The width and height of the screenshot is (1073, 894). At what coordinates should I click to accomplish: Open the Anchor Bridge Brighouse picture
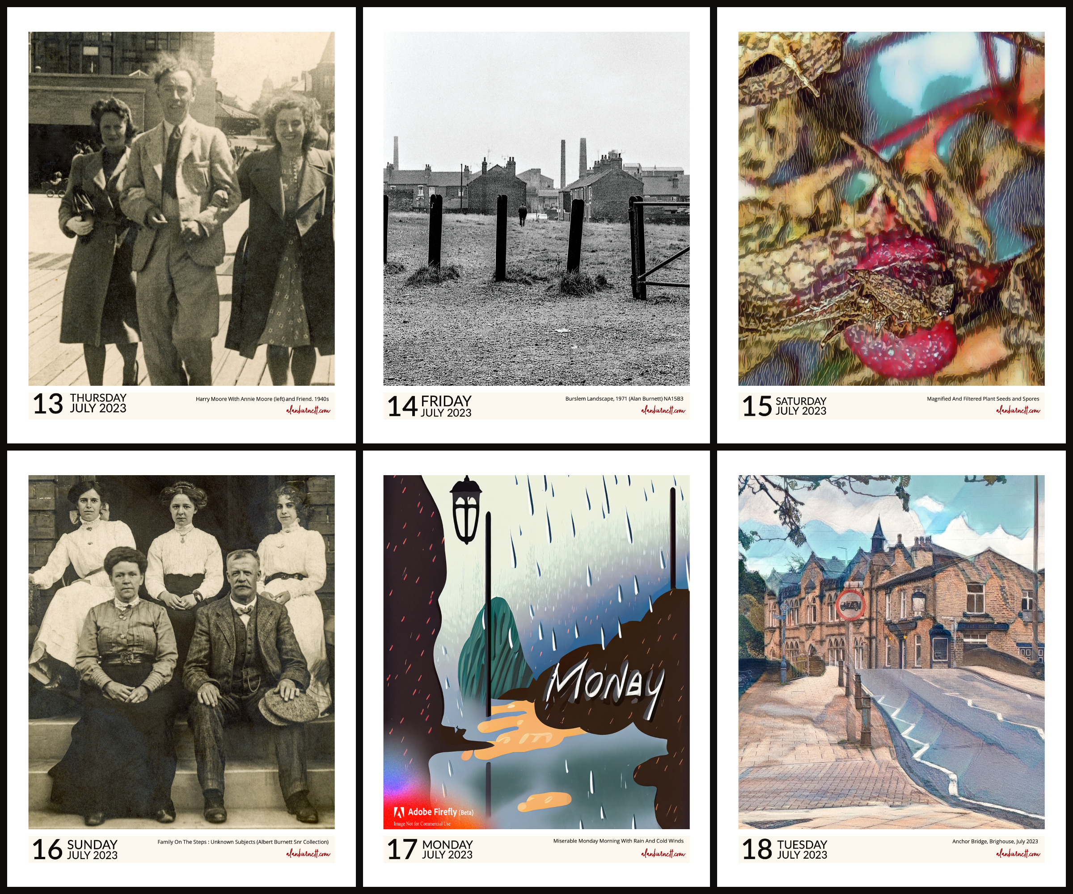coord(891,652)
